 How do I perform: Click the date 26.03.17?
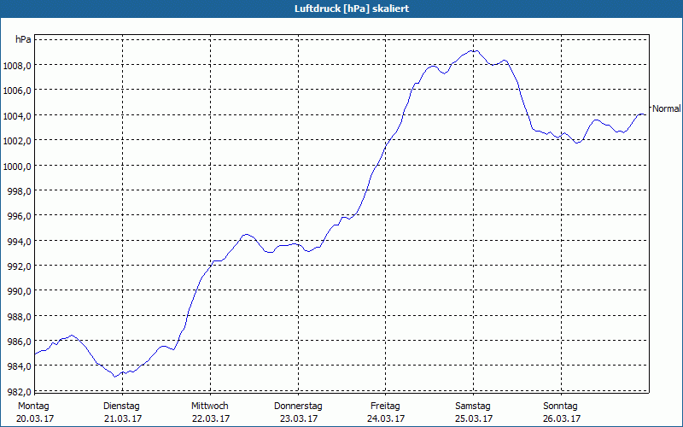tap(562, 418)
